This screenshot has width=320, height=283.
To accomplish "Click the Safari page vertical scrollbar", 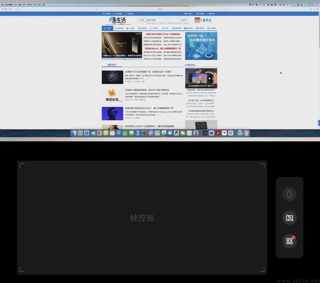I will click(x=319, y=32).
